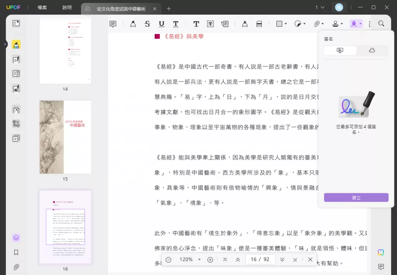Click the zoom in plus button

(210, 260)
